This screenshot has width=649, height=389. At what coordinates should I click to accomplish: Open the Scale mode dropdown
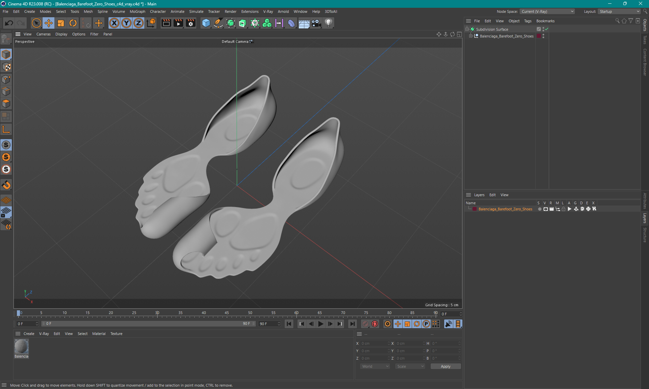point(410,366)
